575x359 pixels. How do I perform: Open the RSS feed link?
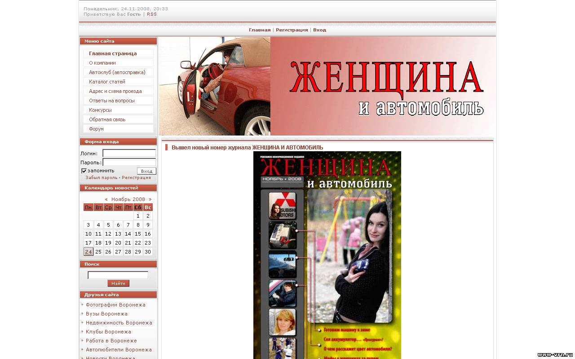[x=152, y=14]
